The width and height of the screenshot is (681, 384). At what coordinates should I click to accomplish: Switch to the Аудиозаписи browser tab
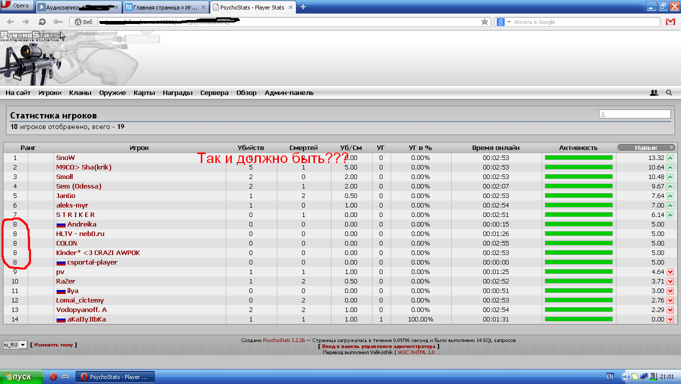pyautogui.click(x=79, y=7)
